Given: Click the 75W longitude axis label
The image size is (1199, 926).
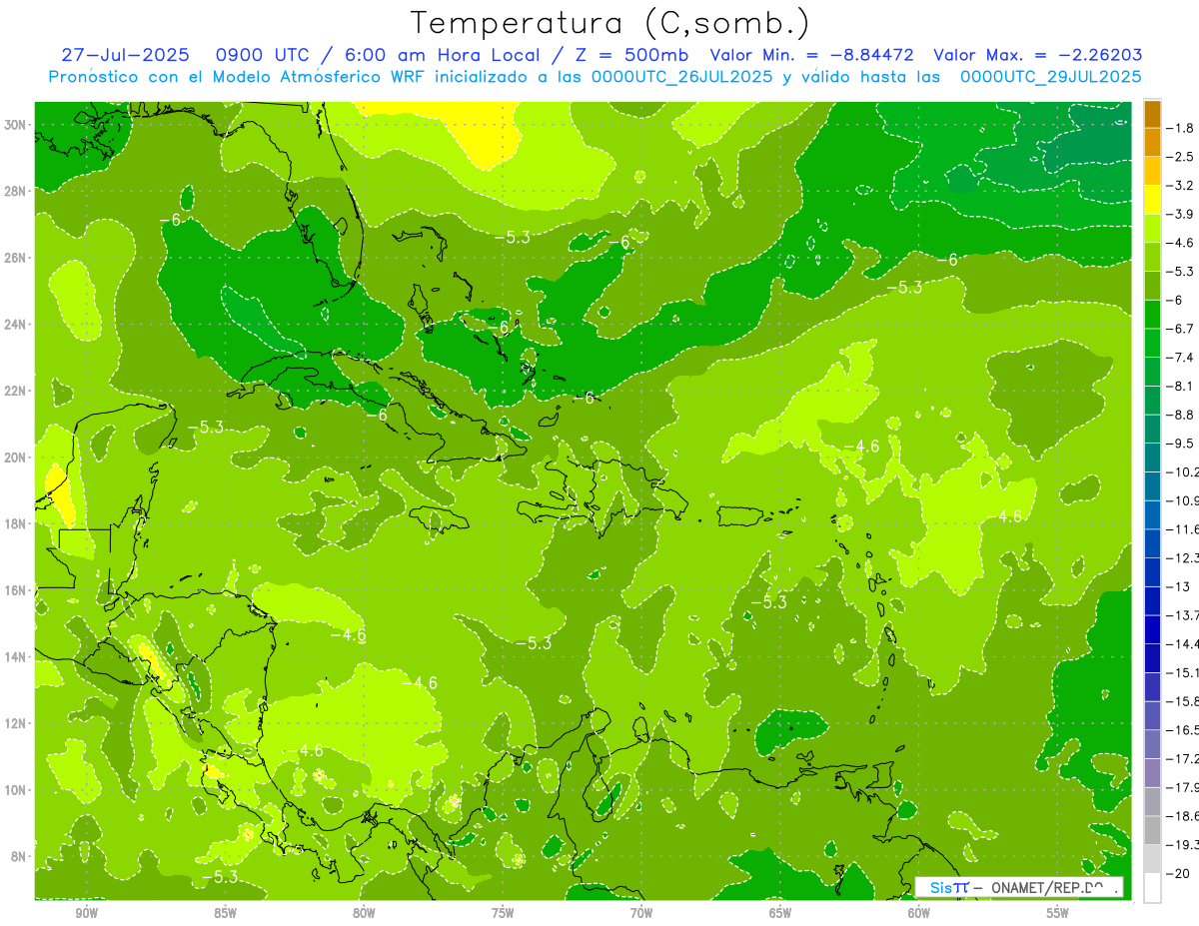Looking at the screenshot, I should tap(503, 913).
